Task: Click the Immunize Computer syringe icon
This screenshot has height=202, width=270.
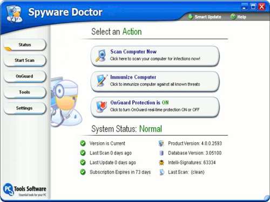Action: click(x=102, y=80)
